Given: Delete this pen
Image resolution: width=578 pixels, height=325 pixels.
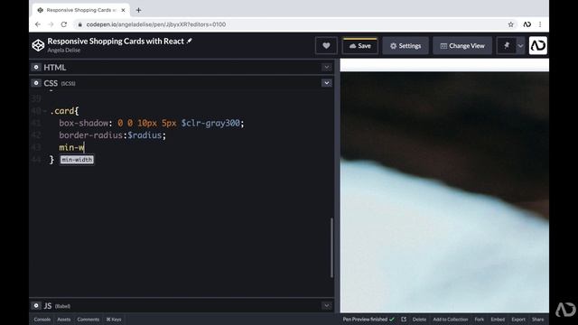Looking at the screenshot, I should pyautogui.click(x=419, y=319).
